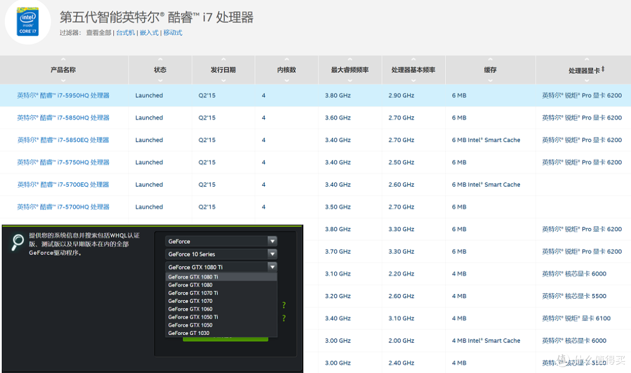This screenshot has width=631, height=373.
Task: Click the up arrow above the 状态 header
Action: click(160, 60)
